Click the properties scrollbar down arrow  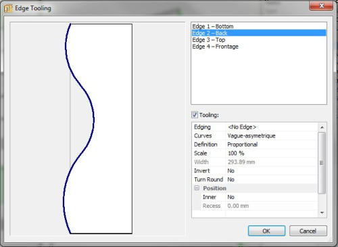(x=322, y=212)
